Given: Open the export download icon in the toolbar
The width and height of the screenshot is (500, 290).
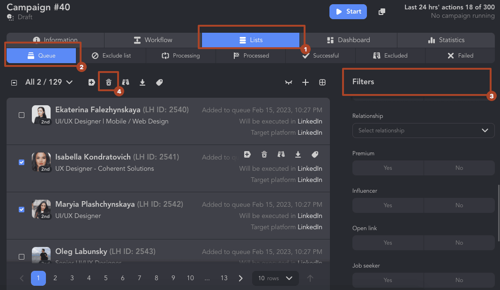Looking at the screenshot, I should pos(142,82).
